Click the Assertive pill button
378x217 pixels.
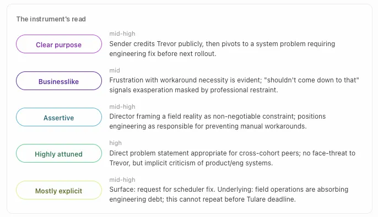[x=59, y=117]
